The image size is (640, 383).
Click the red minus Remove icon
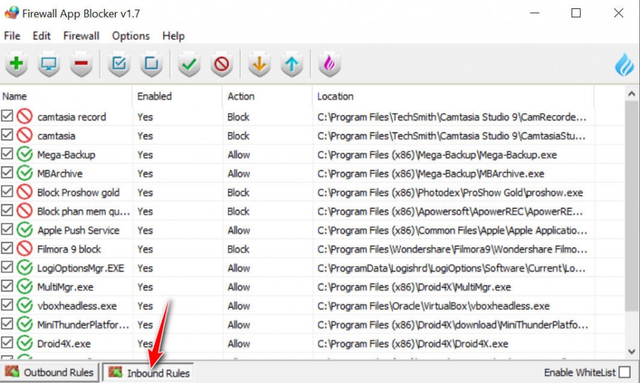(82, 65)
